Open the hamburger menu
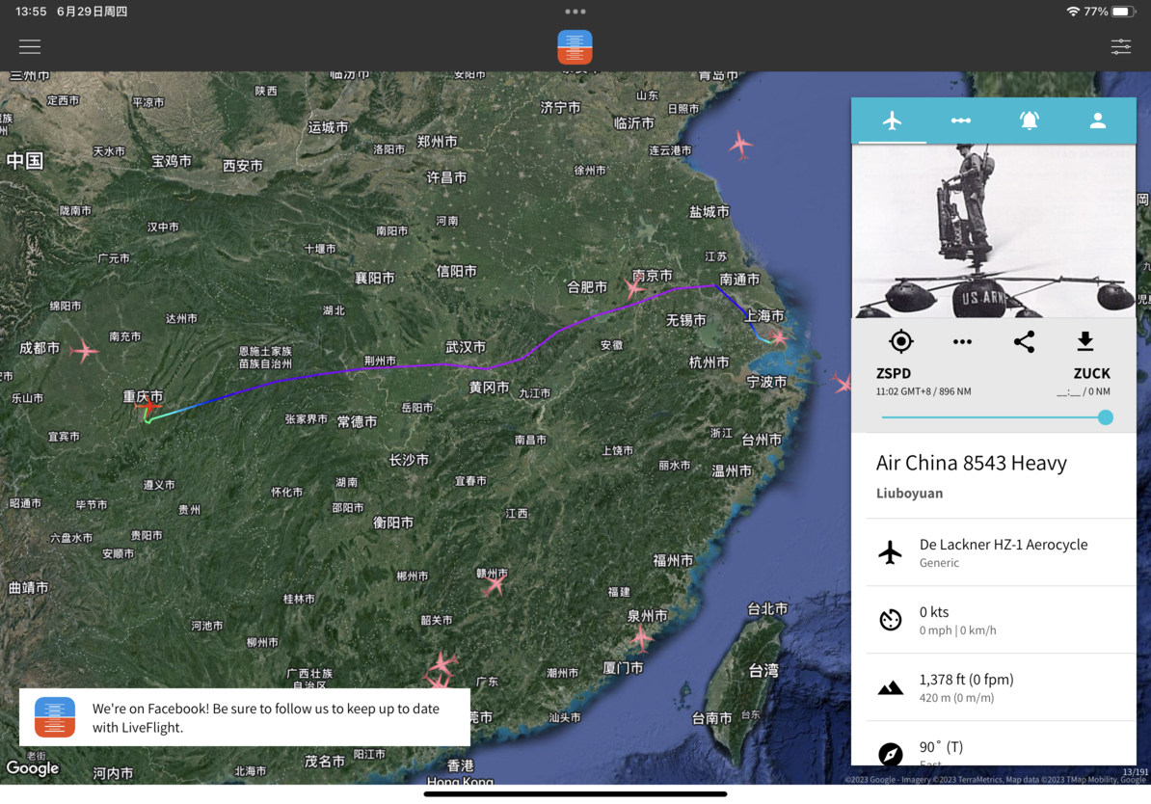Viewport: 1151px width, 804px height. pos(29,47)
